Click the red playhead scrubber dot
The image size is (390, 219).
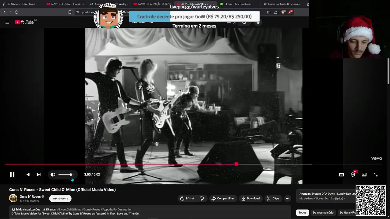point(236,164)
